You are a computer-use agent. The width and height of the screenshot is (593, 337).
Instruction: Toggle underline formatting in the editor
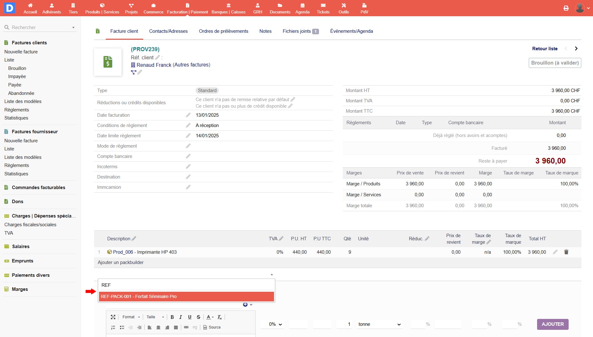click(x=190, y=317)
